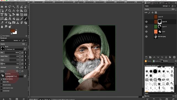The image size is (177, 100).
Task: Select the Foreground Select tool
Action: coord(25,7)
